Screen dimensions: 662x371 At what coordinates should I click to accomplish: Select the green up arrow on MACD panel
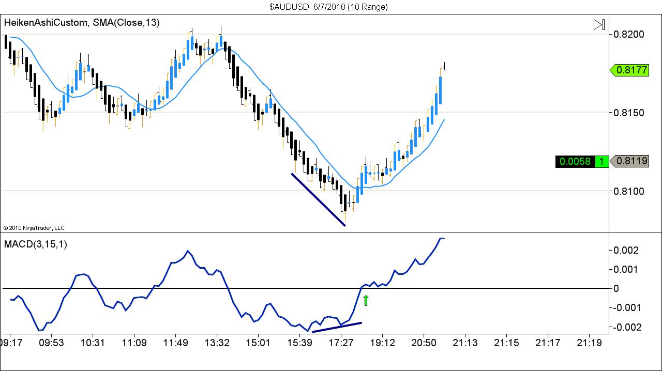pos(366,300)
